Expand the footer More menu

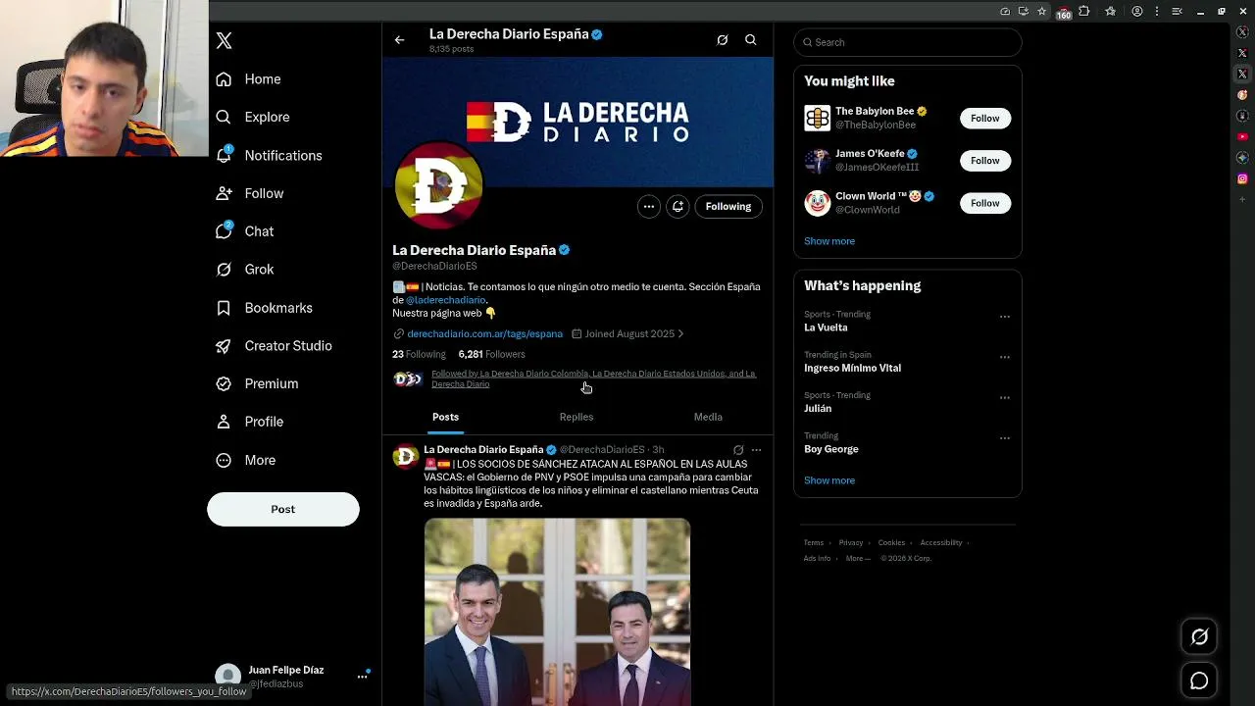(x=857, y=559)
